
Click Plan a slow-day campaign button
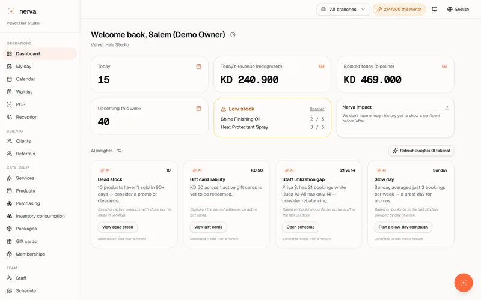403,227
